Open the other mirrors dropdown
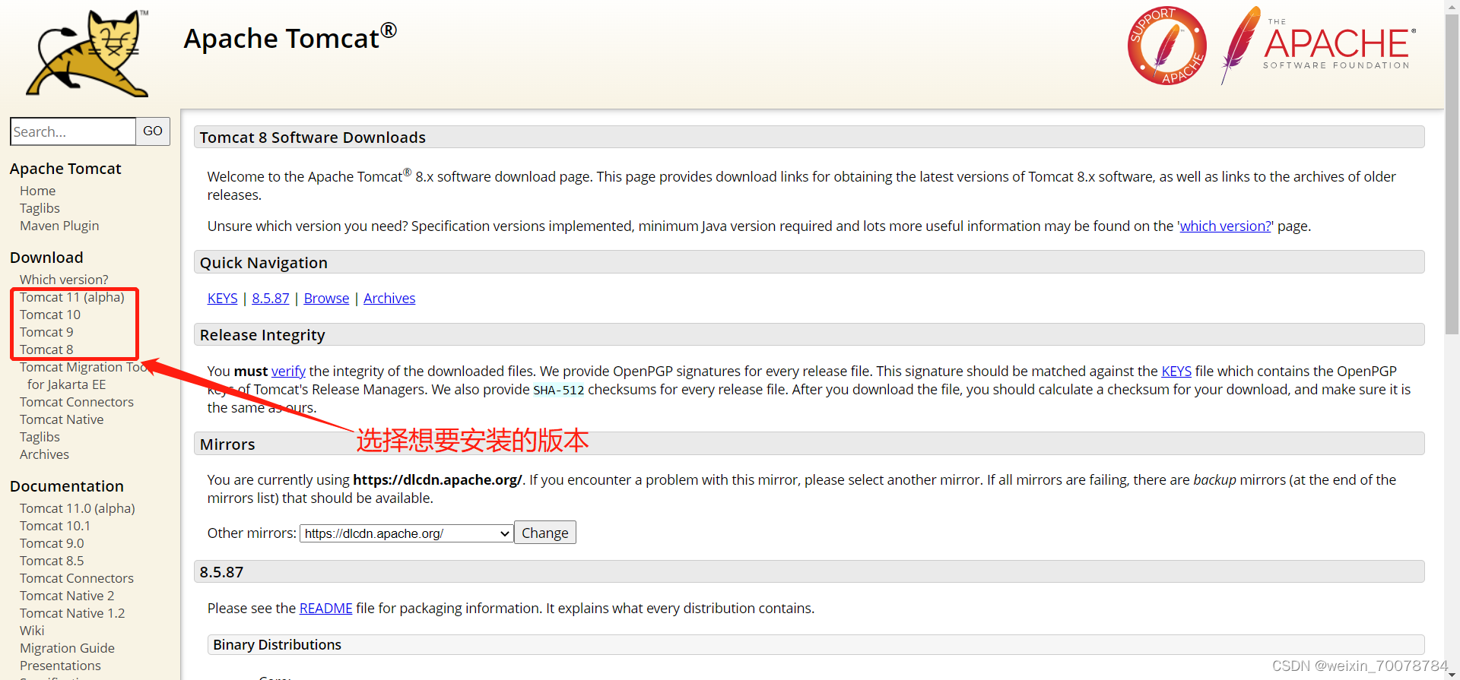This screenshot has width=1460, height=680. pos(406,533)
